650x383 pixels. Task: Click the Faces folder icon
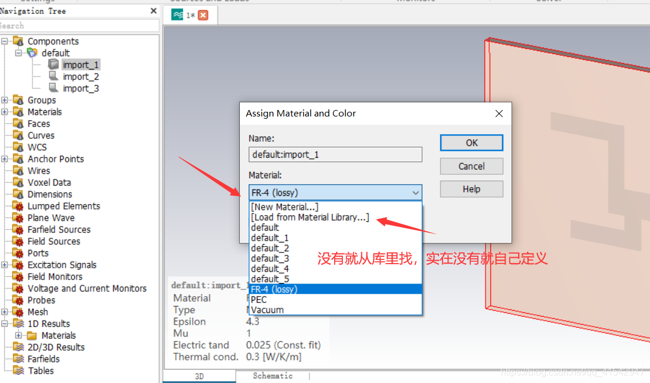18,124
